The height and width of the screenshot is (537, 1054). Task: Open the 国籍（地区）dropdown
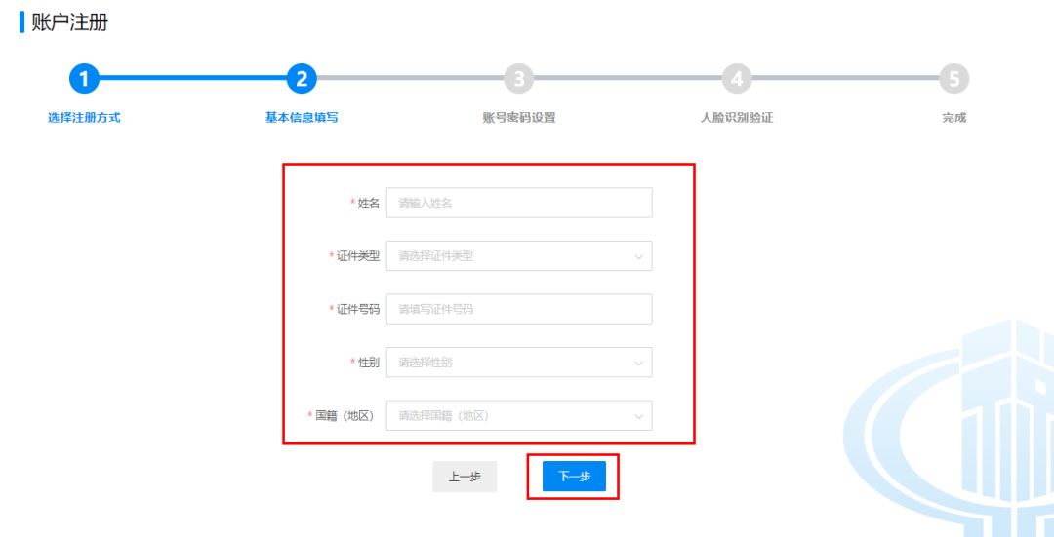click(x=519, y=415)
